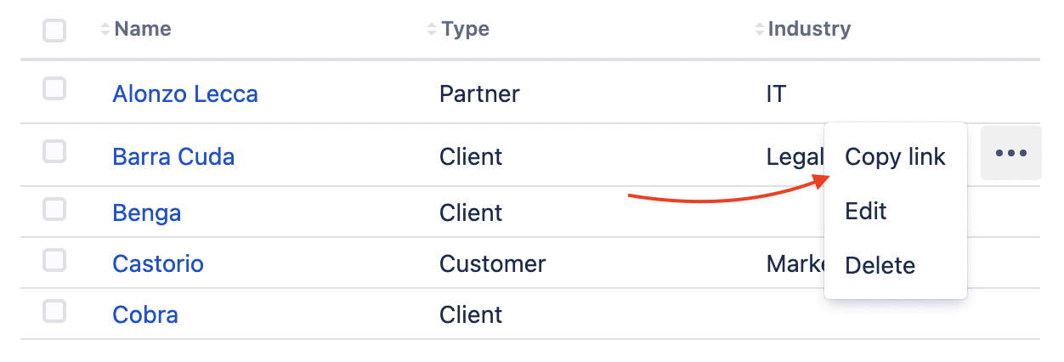Sort the table by Name header
1064x362 pixels.
point(143,30)
